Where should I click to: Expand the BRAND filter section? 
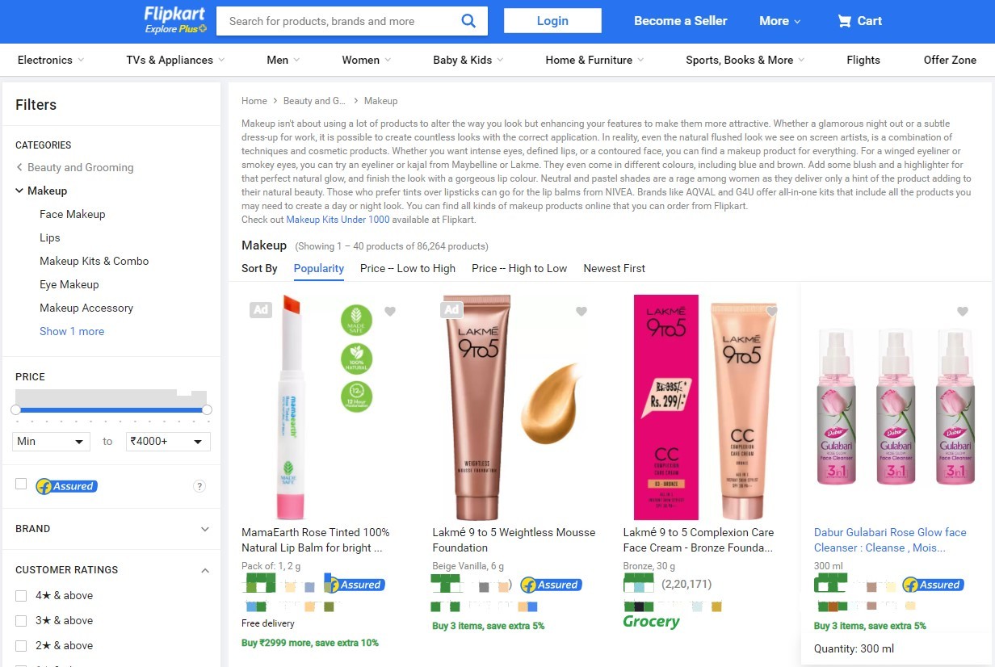coord(111,529)
